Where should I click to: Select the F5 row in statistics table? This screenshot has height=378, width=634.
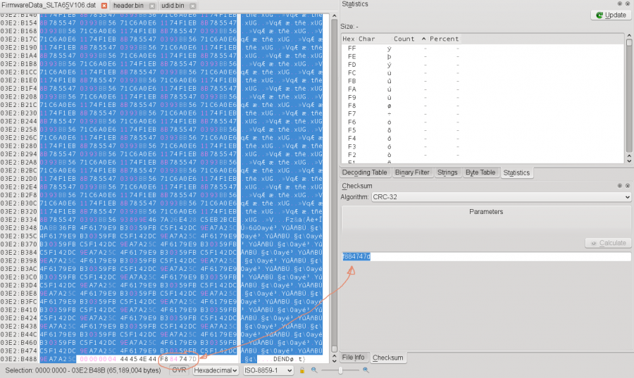[x=483, y=130]
